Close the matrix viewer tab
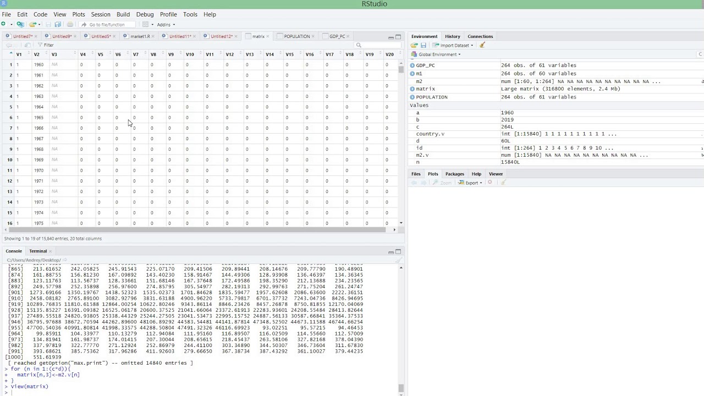Screen dimensions: 704x396 [268, 36]
